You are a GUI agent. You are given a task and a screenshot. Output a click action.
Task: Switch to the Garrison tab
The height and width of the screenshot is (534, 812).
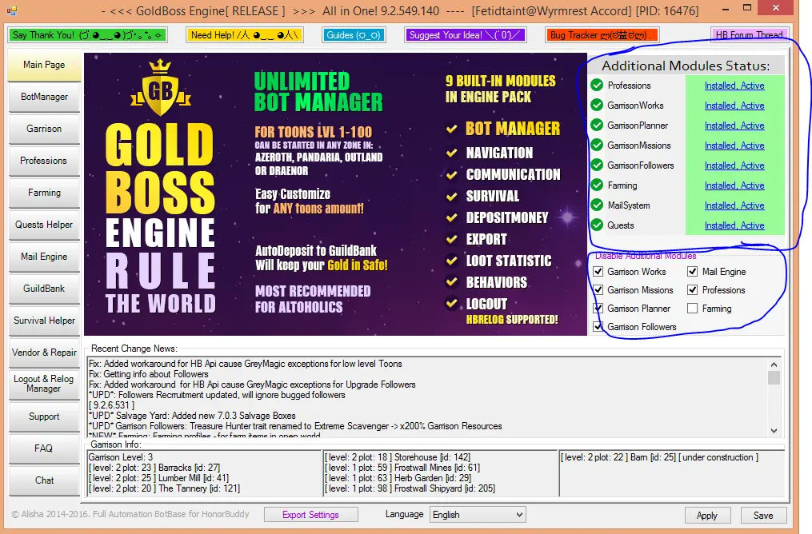44,129
